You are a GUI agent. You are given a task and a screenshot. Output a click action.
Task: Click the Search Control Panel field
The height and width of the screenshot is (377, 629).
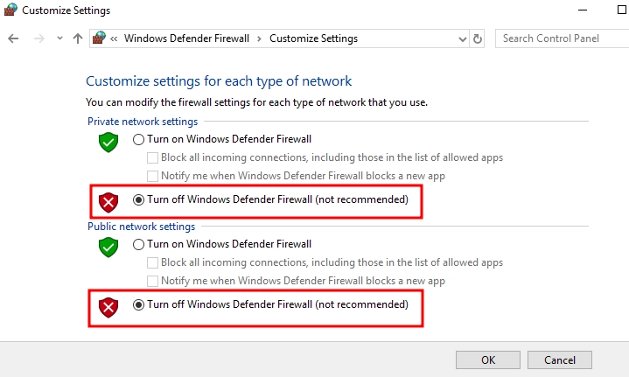click(560, 38)
